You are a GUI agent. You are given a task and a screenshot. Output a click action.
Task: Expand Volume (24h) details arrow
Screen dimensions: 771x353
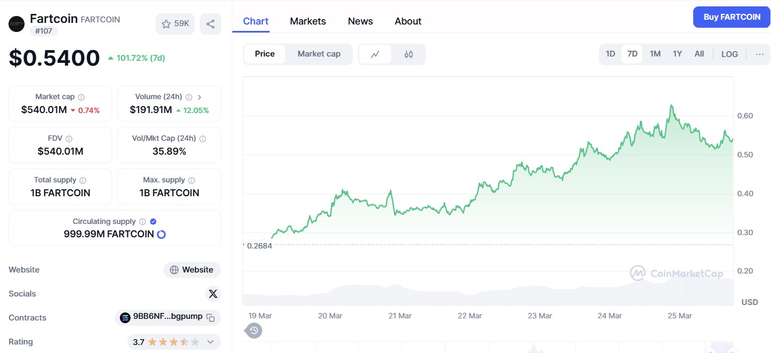tap(199, 97)
